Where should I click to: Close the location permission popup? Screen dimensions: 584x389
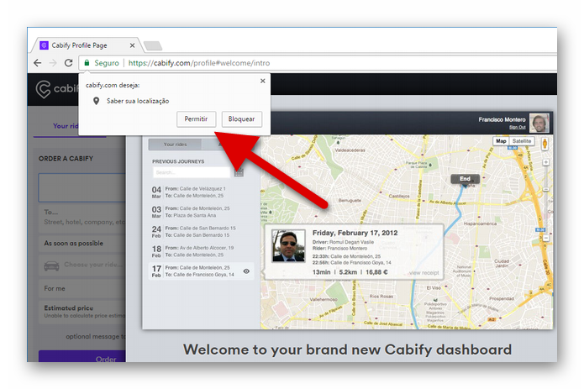[262, 81]
